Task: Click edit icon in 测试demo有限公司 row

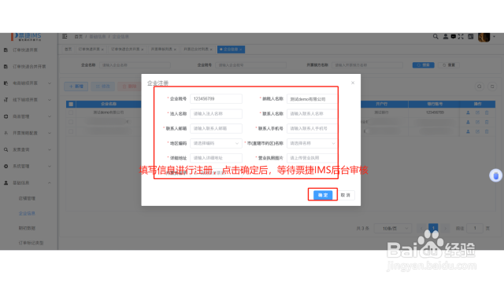Action: pyautogui.click(x=477, y=112)
